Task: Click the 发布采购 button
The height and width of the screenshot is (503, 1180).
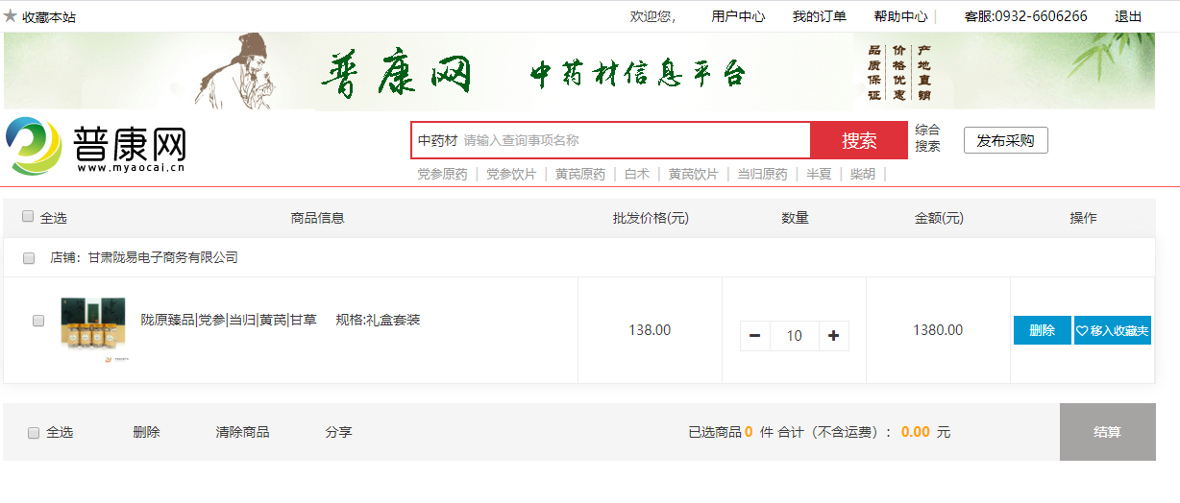Action: pyautogui.click(x=1005, y=140)
